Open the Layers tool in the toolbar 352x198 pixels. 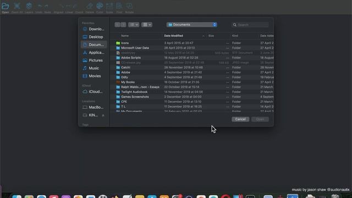29,6
